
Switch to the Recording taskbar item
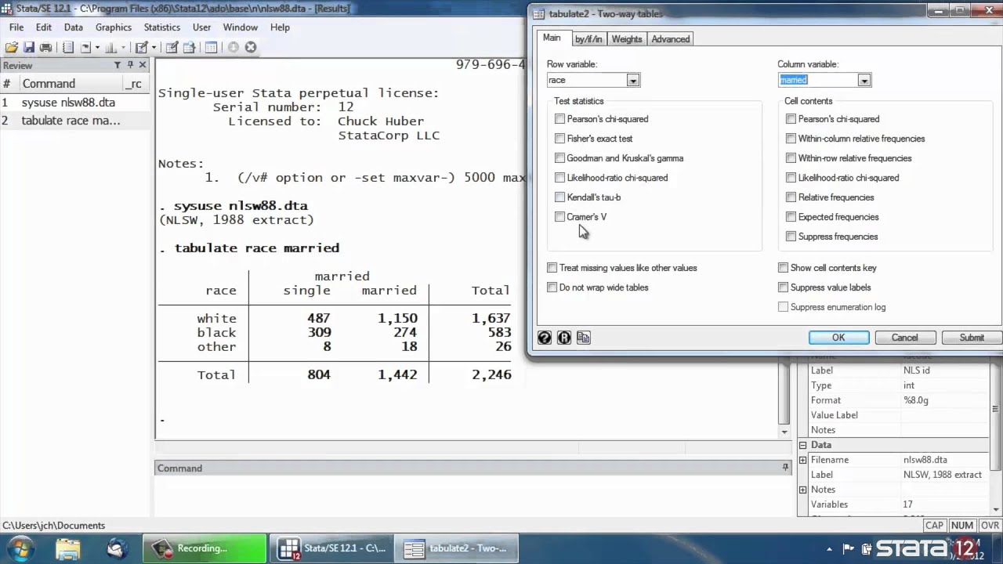pos(205,548)
